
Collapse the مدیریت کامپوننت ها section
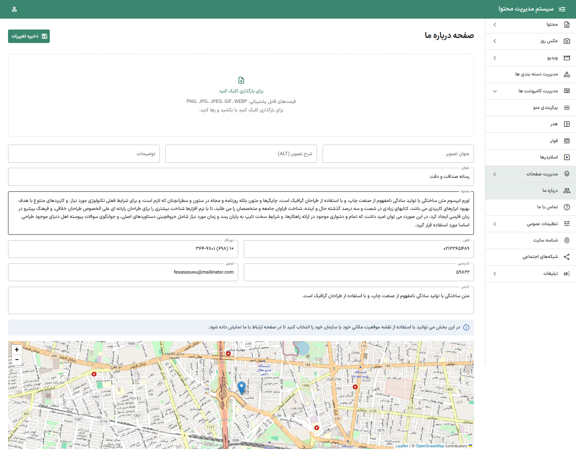pyautogui.click(x=494, y=91)
